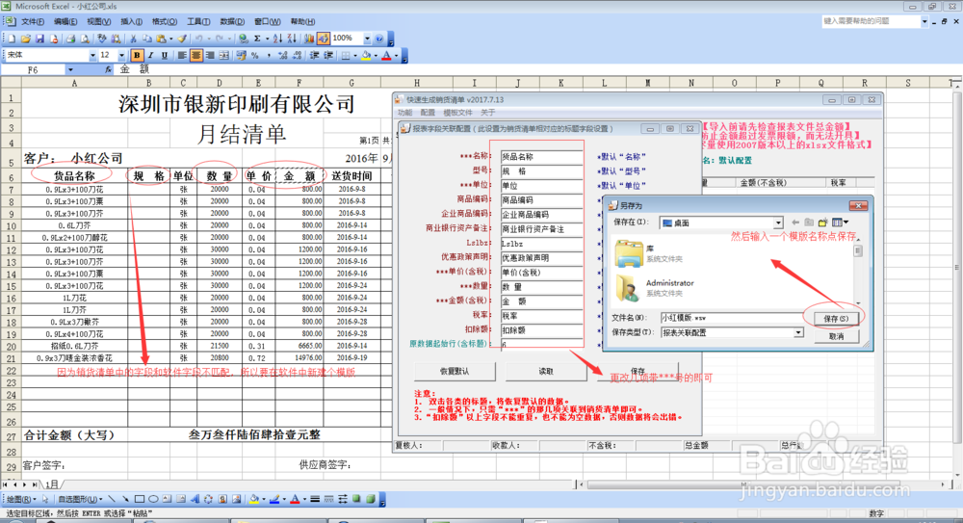Screen dimensions: 963x523
Task: Expand the zoom percentage dropdown
Action: tap(367, 39)
